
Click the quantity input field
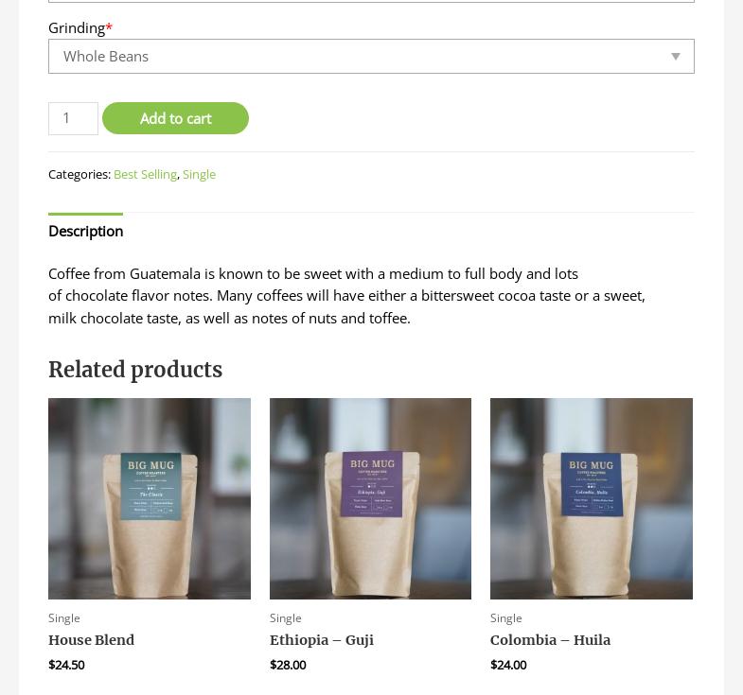click(x=73, y=118)
